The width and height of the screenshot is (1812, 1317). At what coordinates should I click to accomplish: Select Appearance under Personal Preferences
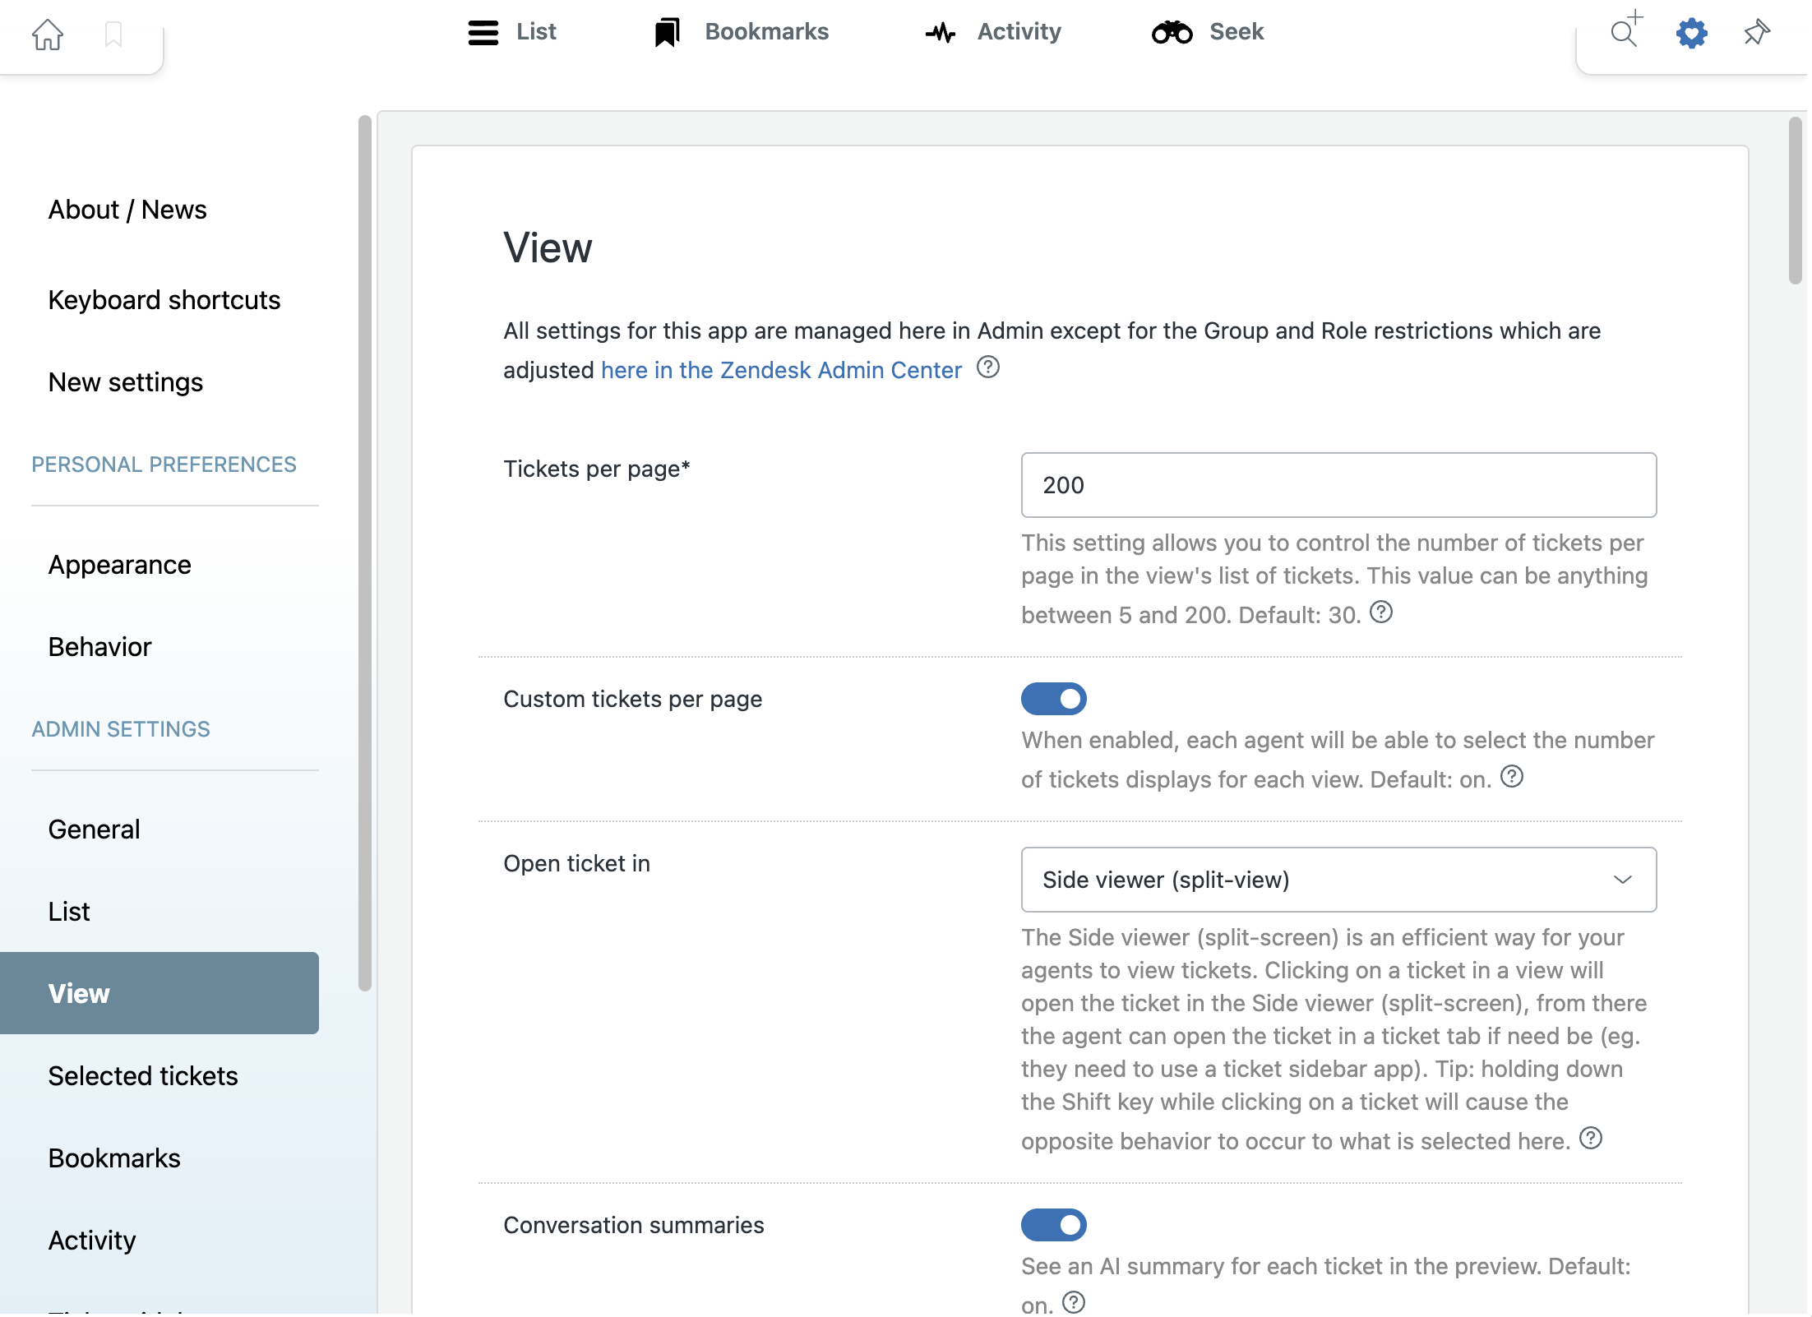point(120,565)
